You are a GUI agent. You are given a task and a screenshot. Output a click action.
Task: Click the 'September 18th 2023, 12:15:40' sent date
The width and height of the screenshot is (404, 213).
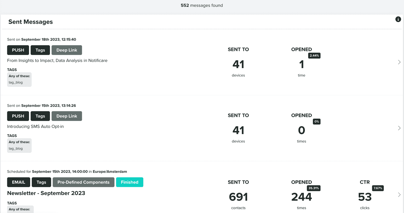point(48,39)
